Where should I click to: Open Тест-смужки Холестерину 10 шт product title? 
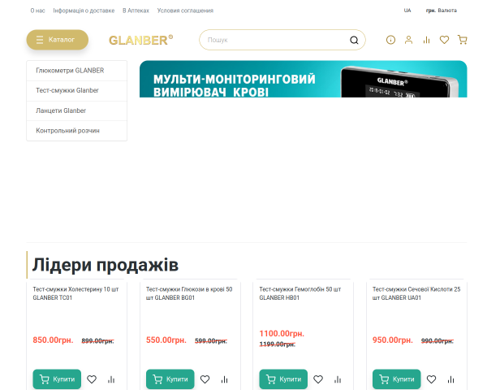(75, 293)
